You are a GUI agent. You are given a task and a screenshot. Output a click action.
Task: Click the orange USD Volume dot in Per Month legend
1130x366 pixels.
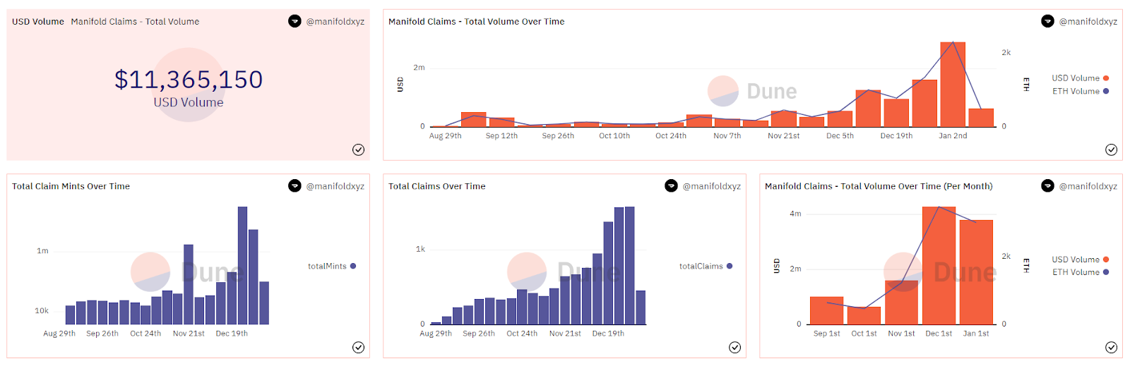pos(1106,260)
